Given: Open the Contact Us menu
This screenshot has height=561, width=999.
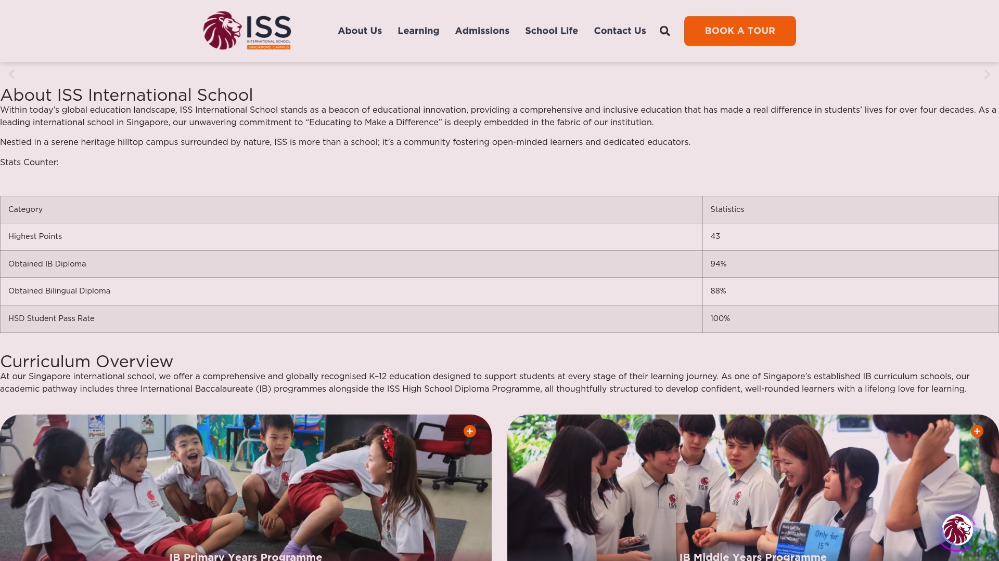Looking at the screenshot, I should [x=620, y=31].
